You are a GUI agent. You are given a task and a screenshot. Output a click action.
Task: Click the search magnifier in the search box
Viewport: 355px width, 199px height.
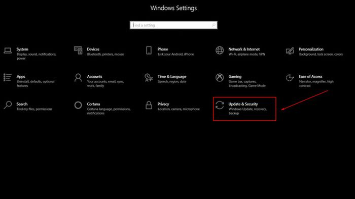click(x=214, y=25)
